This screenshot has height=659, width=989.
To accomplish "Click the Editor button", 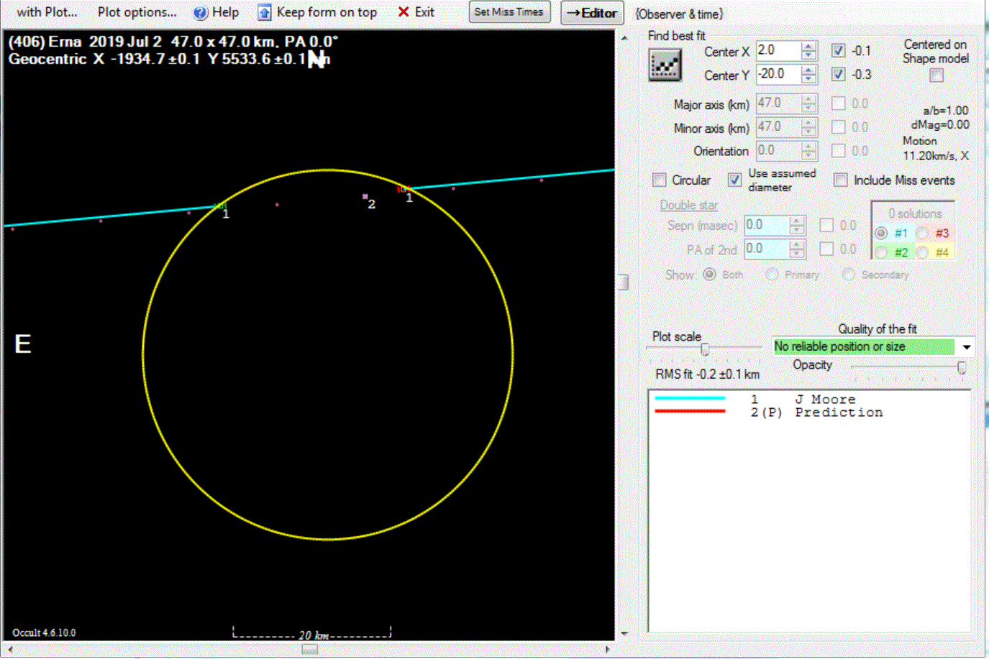I will [591, 13].
